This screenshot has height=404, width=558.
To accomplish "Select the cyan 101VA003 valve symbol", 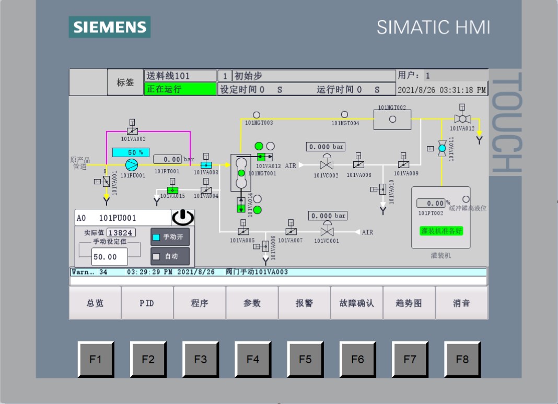I will coord(206,165).
